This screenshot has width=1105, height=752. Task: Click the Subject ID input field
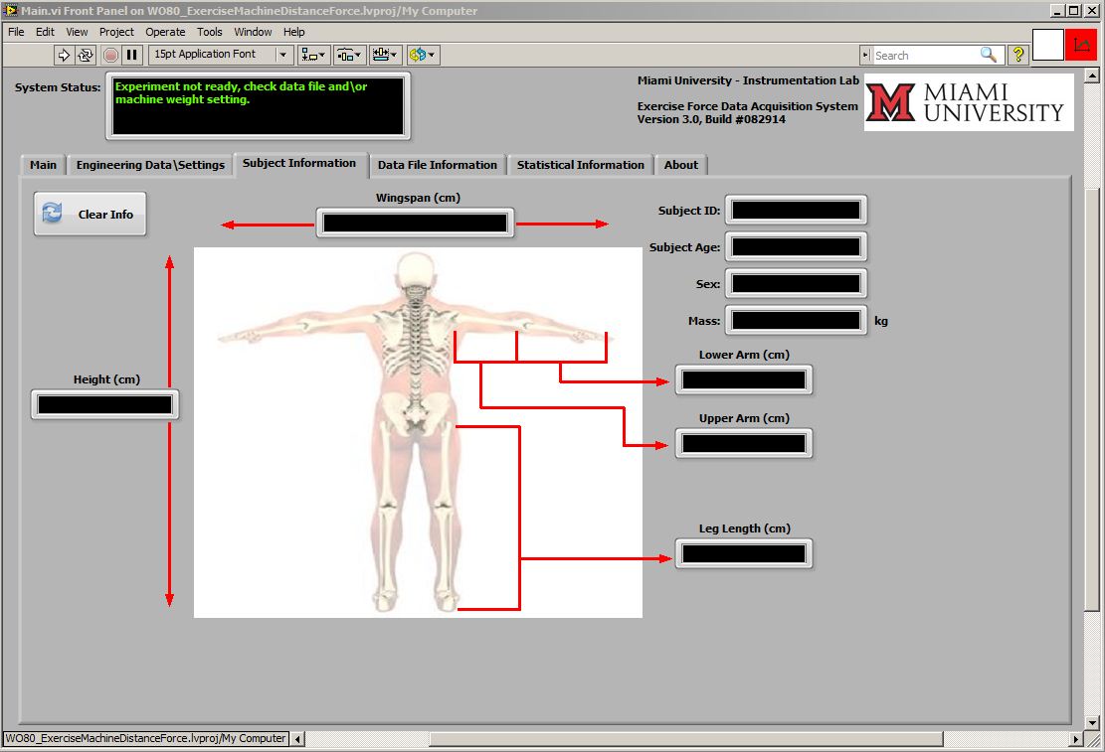796,210
